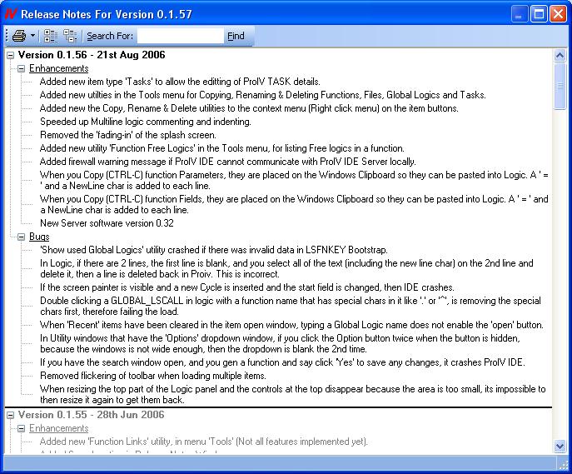The image size is (572, 474).
Task: Select 'Copy (CTRL-C) function Parameters' entry
Action: [x=294, y=180]
